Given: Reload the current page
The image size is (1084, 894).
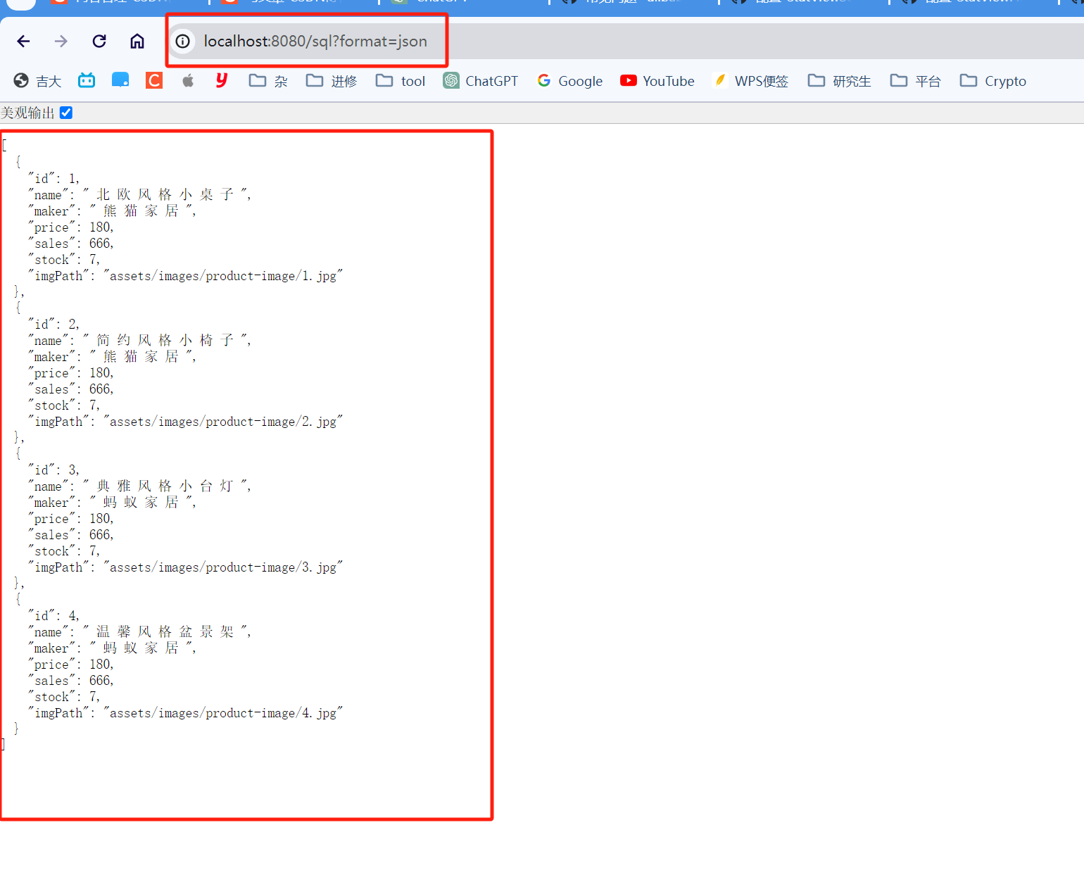Looking at the screenshot, I should 99,42.
